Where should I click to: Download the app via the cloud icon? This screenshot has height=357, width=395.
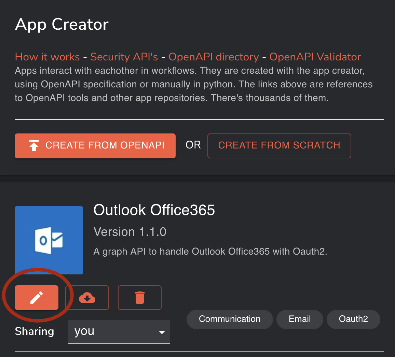(x=87, y=298)
